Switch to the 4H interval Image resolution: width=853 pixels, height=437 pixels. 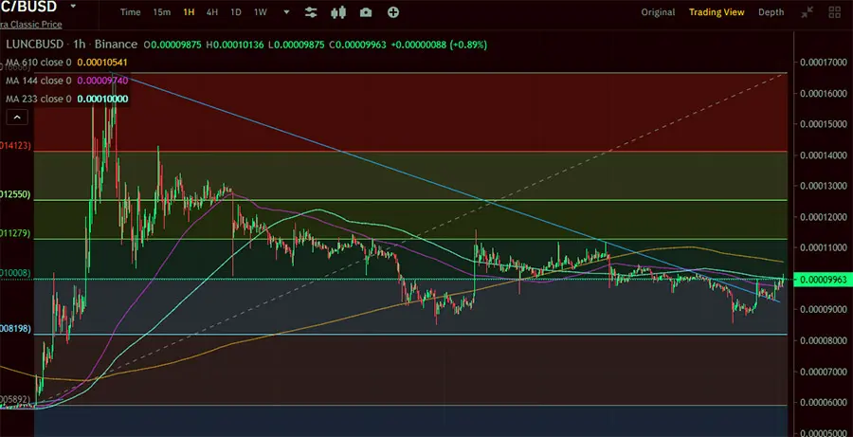click(x=212, y=12)
